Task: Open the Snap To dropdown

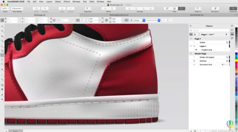Action: [198, 8]
